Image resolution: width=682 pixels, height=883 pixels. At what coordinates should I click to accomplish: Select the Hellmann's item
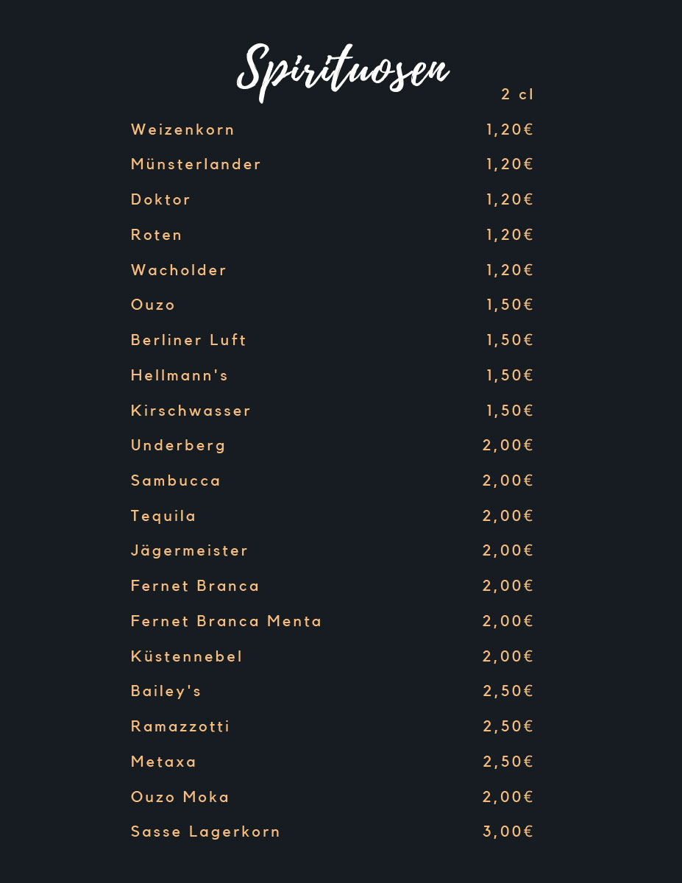pyautogui.click(x=180, y=376)
